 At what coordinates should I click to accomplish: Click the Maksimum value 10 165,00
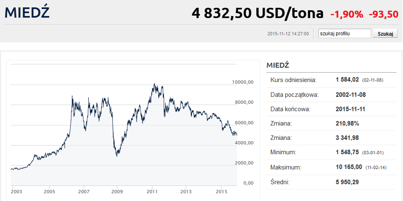click(x=349, y=167)
